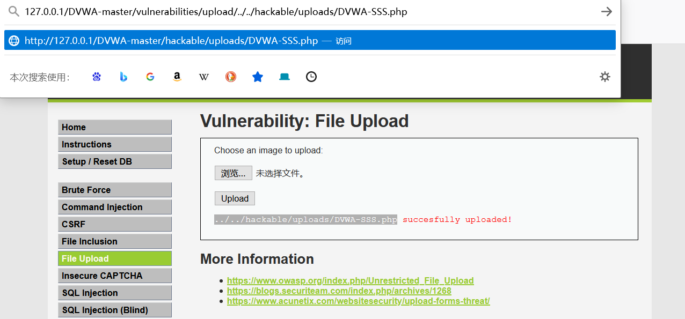The width and height of the screenshot is (685, 319).
Task: Search bookmarks using the star icon
Action: (x=258, y=77)
